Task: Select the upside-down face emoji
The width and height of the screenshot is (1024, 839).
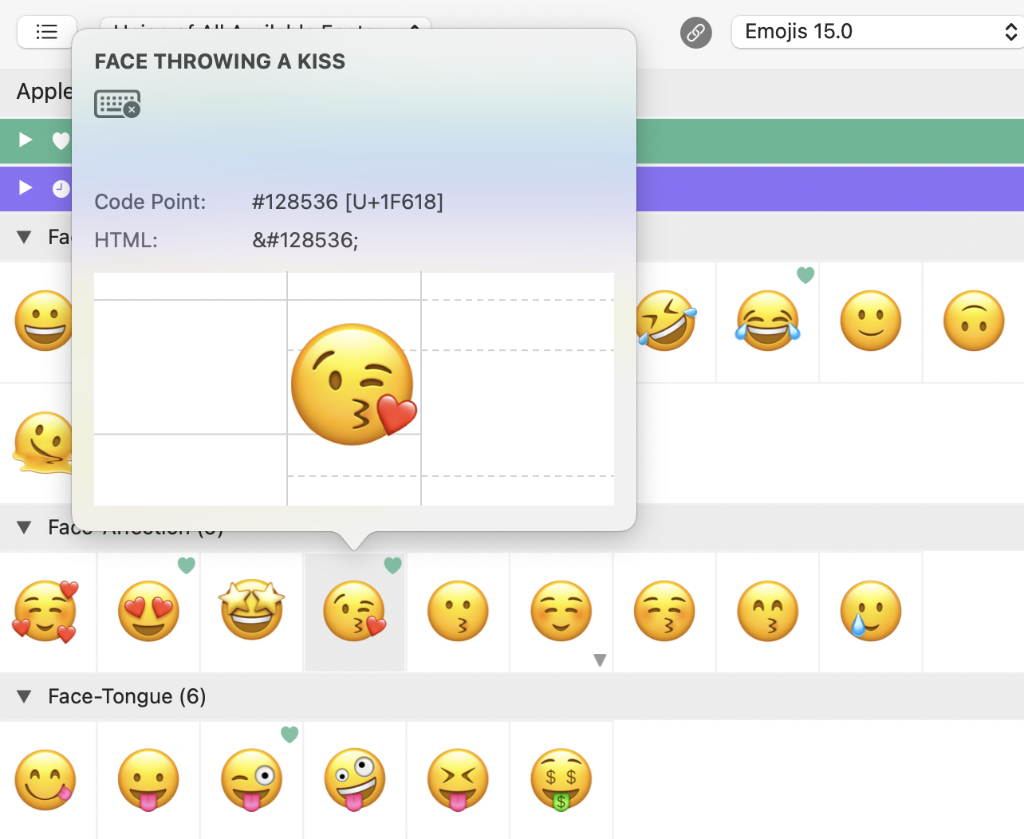Action: point(974,321)
